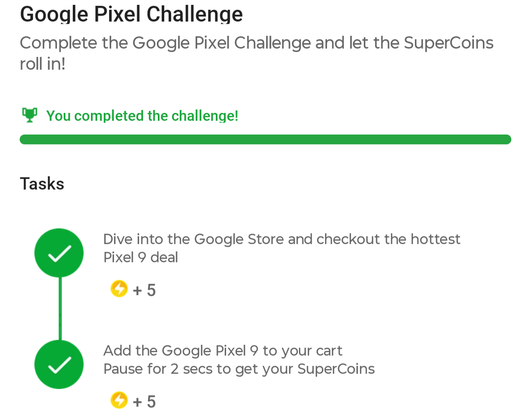The height and width of the screenshot is (419, 531).
Task: Click the "roll in!" text below the title
Action: [42, 64]
